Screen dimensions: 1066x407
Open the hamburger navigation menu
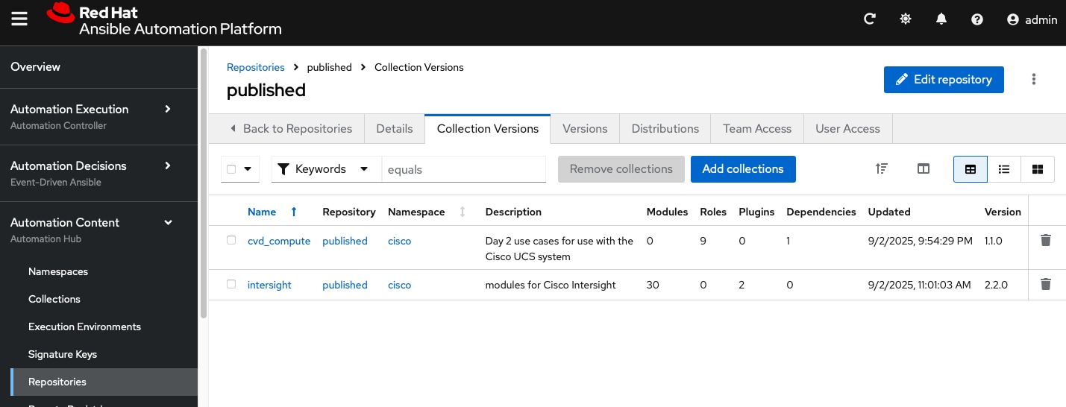(19, 20)
